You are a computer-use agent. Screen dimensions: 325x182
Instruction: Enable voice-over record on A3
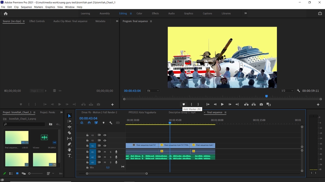coord(116,162)
